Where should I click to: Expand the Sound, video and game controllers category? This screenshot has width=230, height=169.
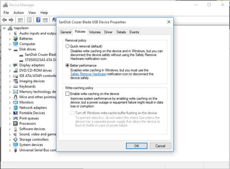point(10,134)
